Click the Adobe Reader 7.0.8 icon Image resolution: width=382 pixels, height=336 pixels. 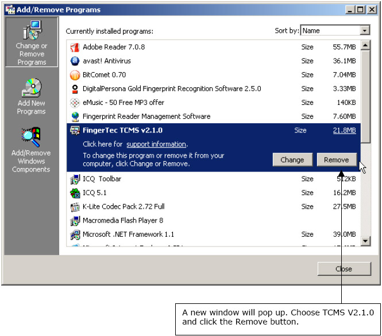coord(75,47)
